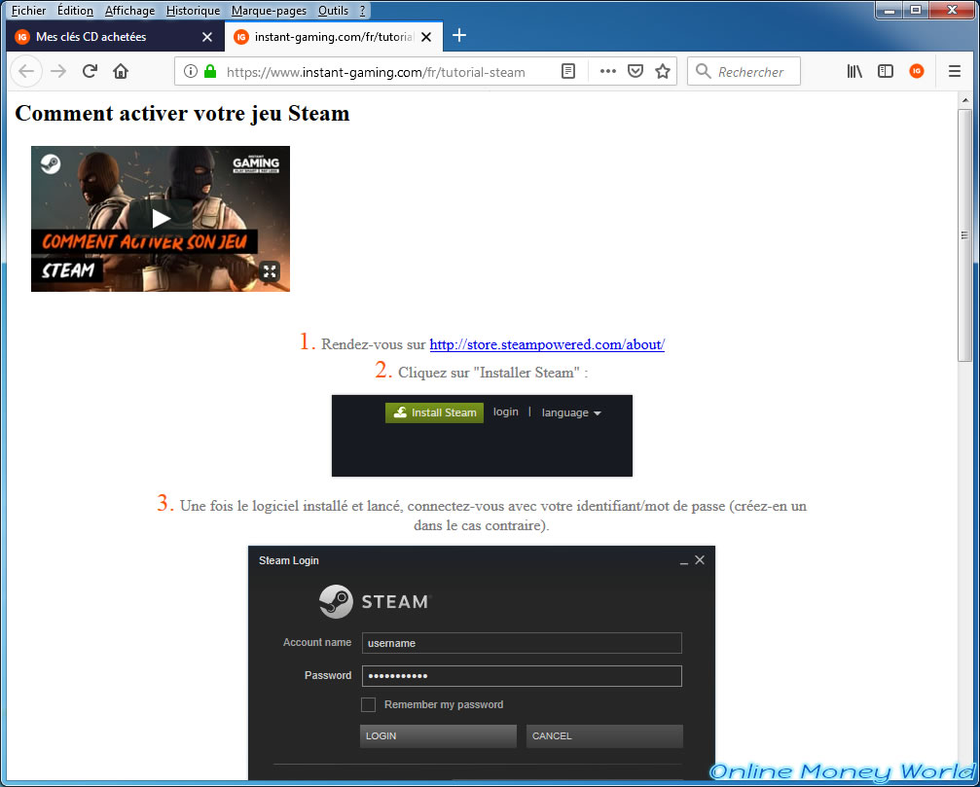
Task: Click the green Install Steam button
Action: (434, 412)
